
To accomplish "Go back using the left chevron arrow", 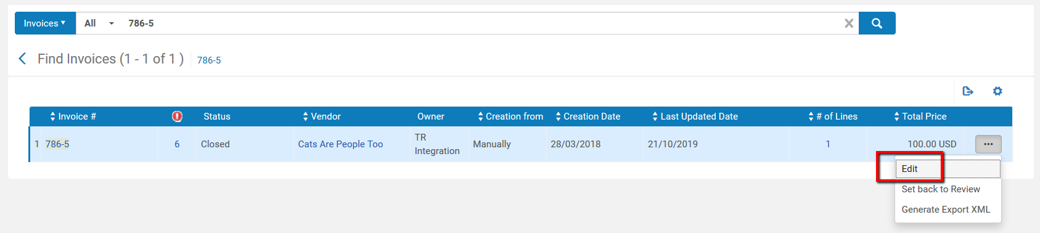I will 23,59.
